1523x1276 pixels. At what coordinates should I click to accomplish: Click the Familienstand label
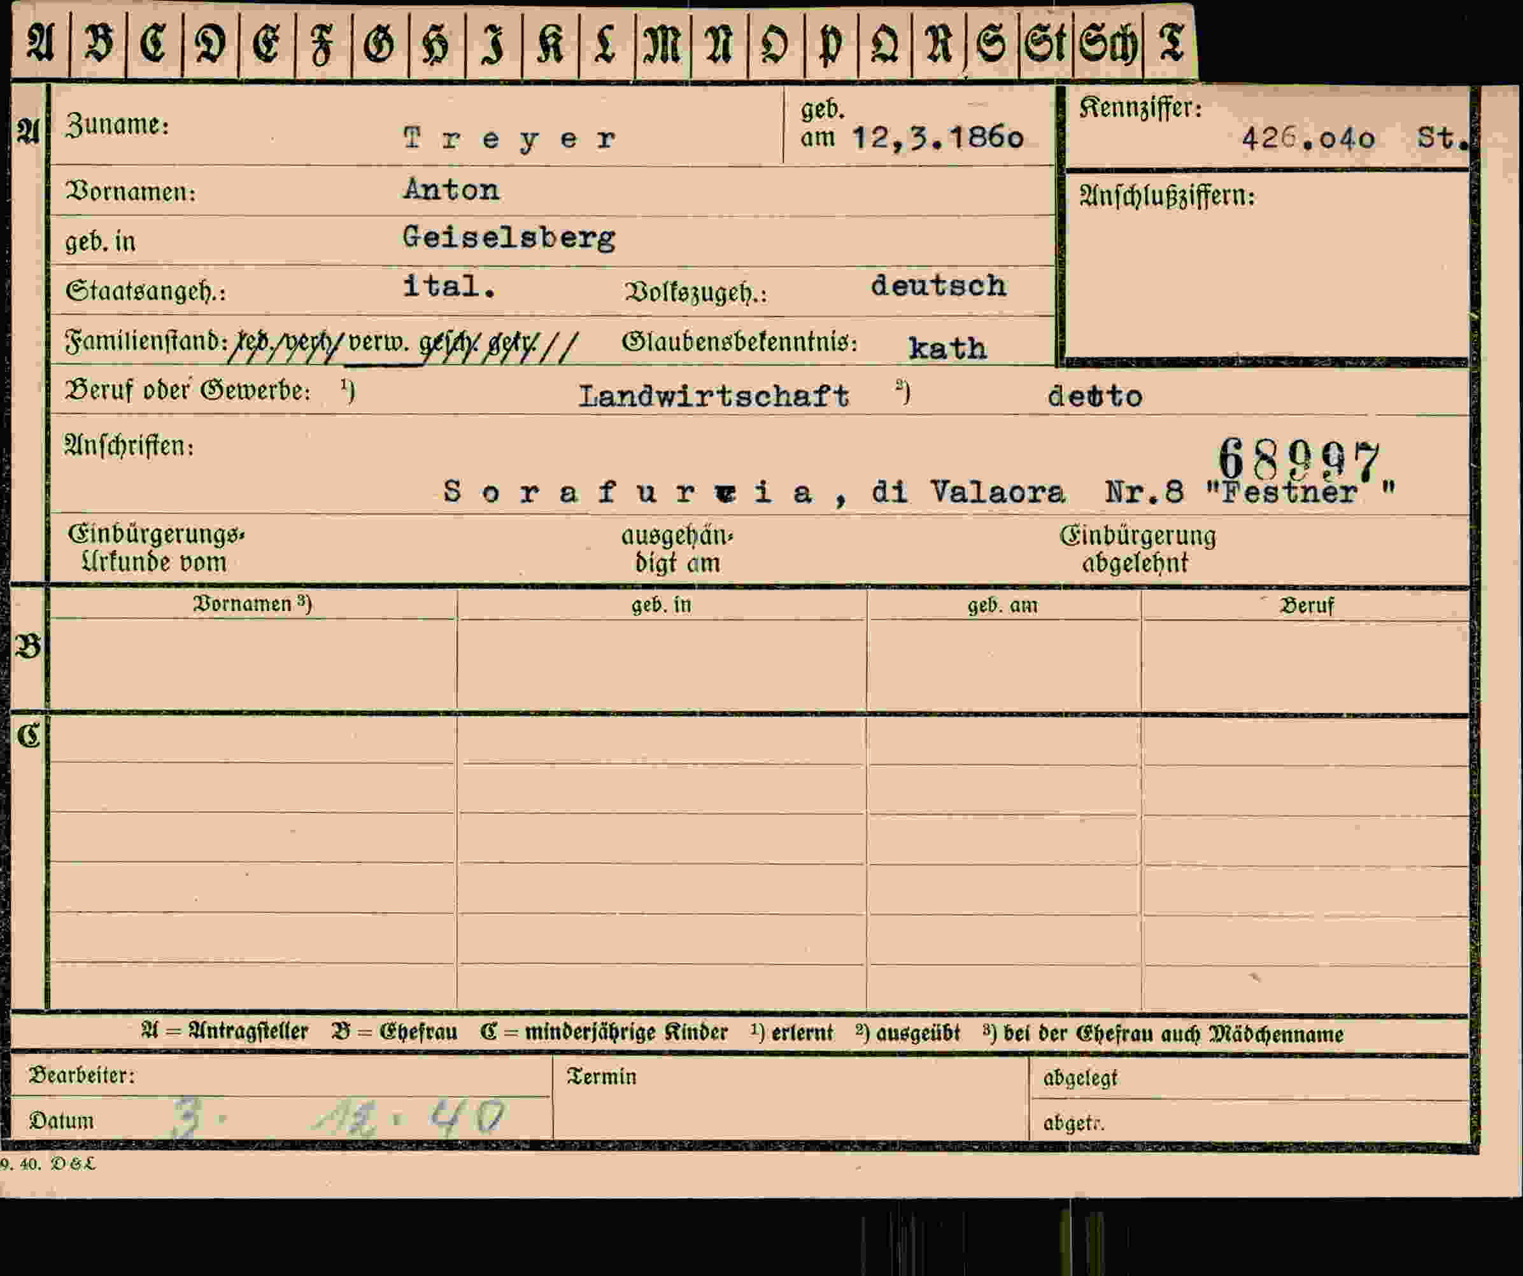146,340
